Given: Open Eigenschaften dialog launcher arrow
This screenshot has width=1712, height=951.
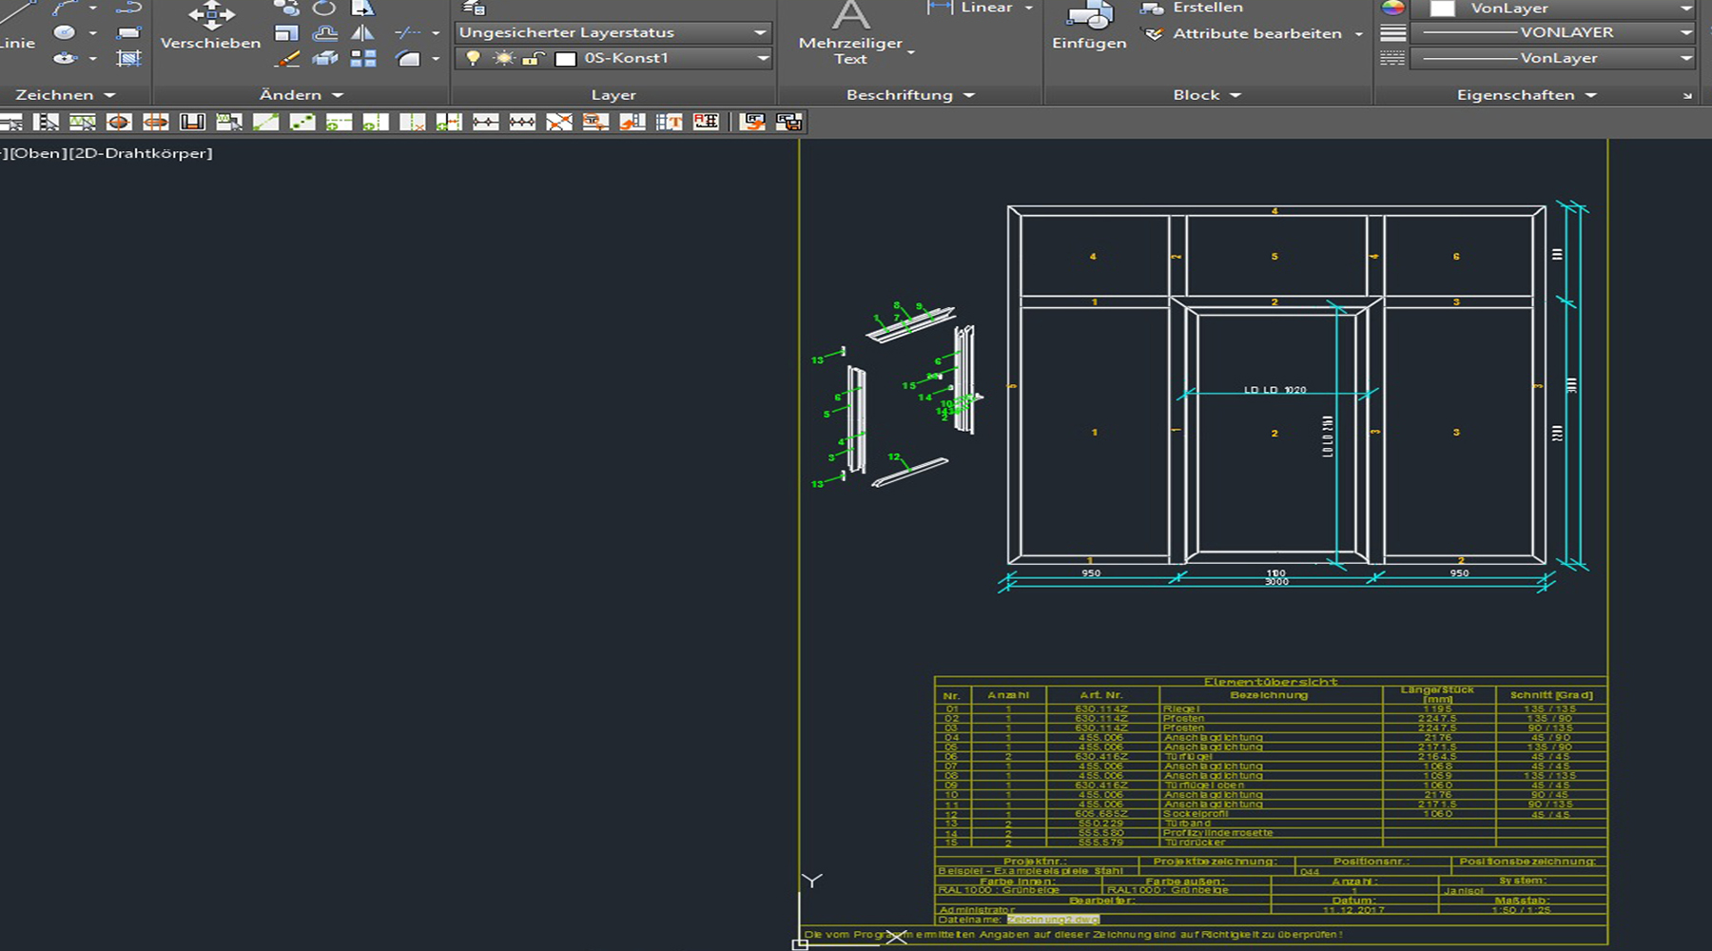Looking at the screenshot, I should pos(1687,96).
